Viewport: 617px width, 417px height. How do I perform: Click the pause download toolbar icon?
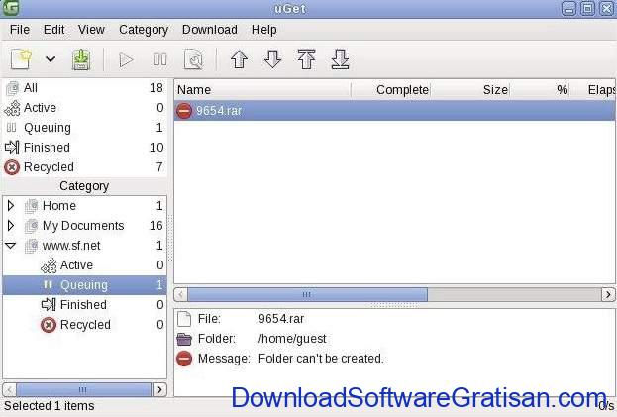click(x=160, y=59)
